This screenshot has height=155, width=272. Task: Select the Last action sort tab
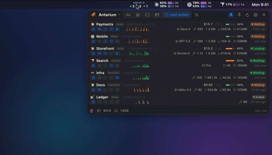(177, 15)
